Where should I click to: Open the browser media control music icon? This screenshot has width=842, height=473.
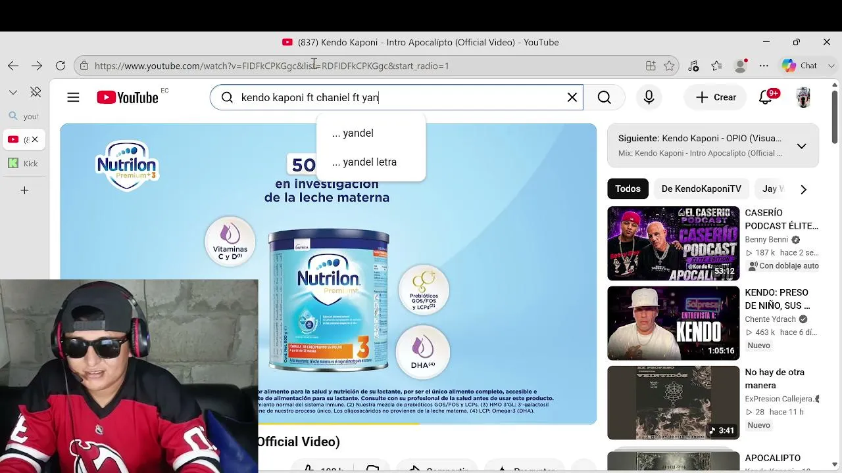pos(693,66)
